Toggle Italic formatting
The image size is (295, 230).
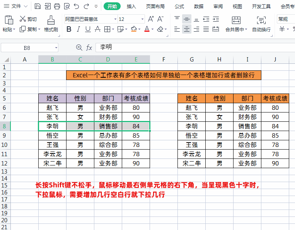[78, 29]
